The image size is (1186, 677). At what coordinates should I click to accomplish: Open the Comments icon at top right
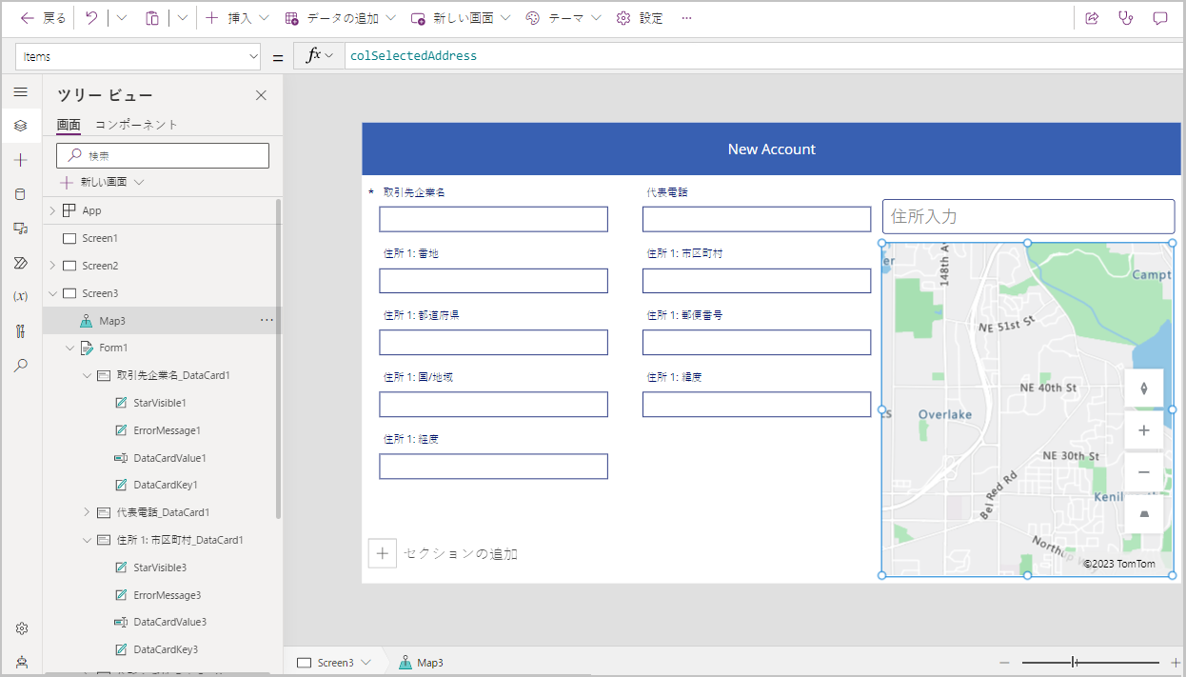(x=1160, y=18)
